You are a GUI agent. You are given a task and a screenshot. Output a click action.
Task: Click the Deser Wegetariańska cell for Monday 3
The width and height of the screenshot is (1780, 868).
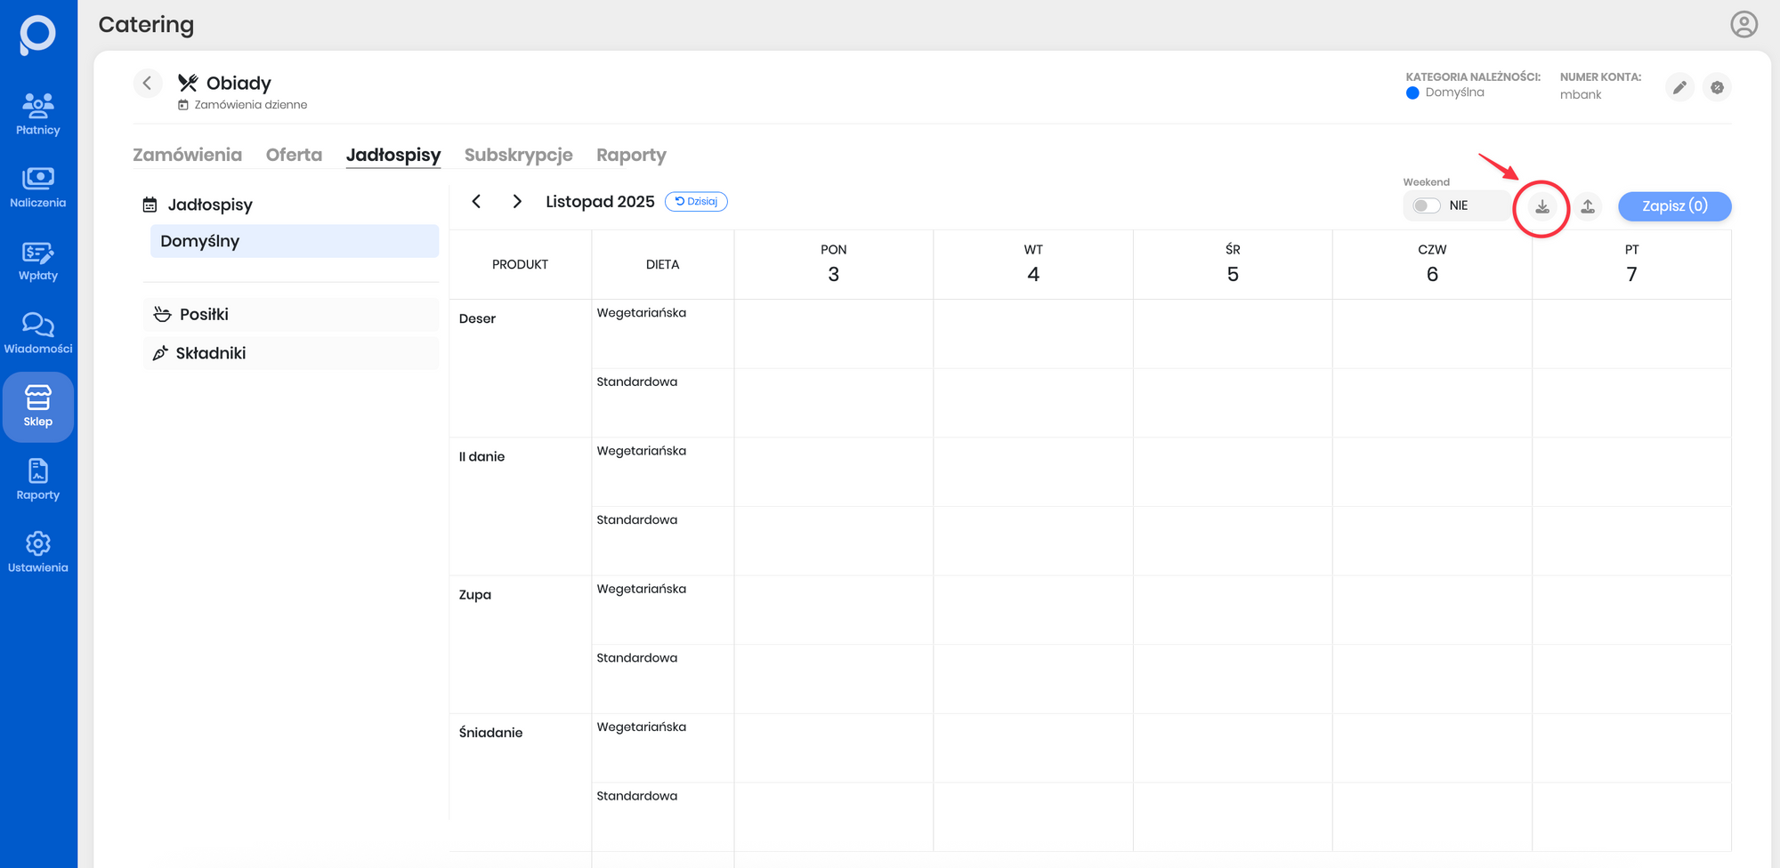point(833,334)
